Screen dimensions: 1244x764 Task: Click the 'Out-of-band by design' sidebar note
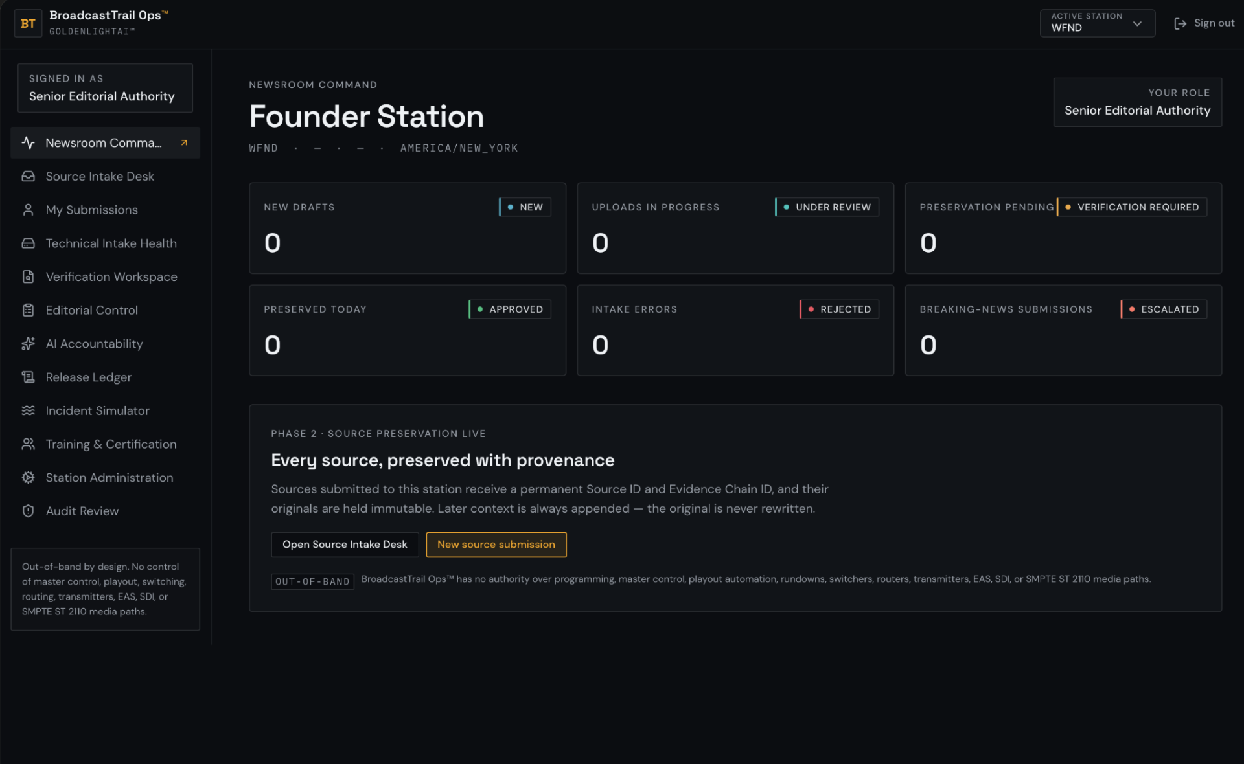pyautogui.click(x=105, y=589)
